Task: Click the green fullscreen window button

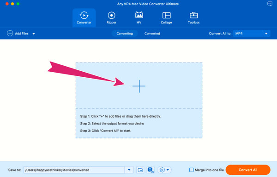Action: coord(18,4)
